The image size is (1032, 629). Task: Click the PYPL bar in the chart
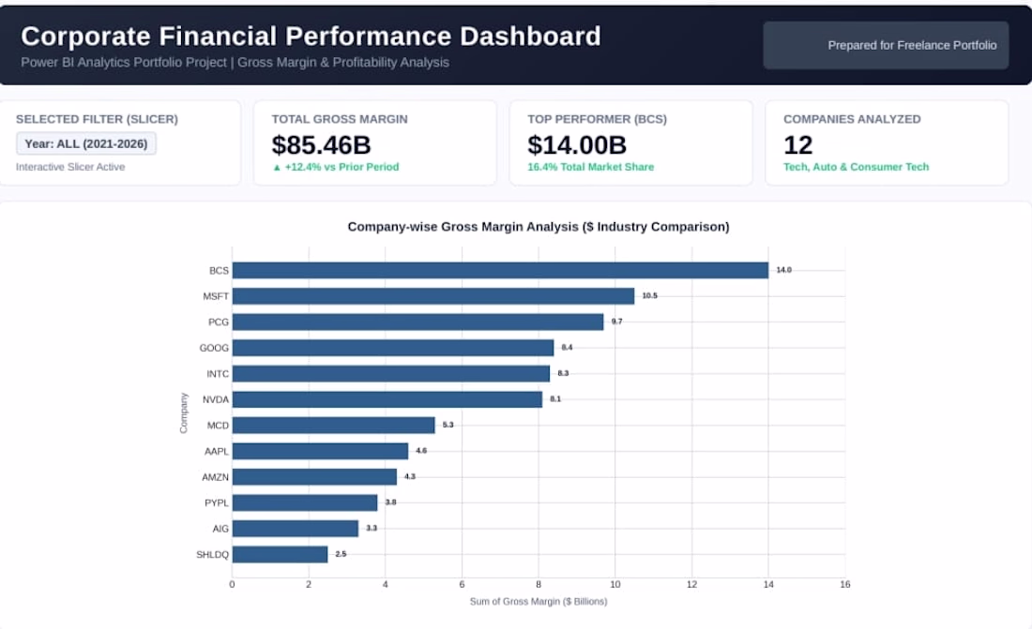[x=305, y=502]
